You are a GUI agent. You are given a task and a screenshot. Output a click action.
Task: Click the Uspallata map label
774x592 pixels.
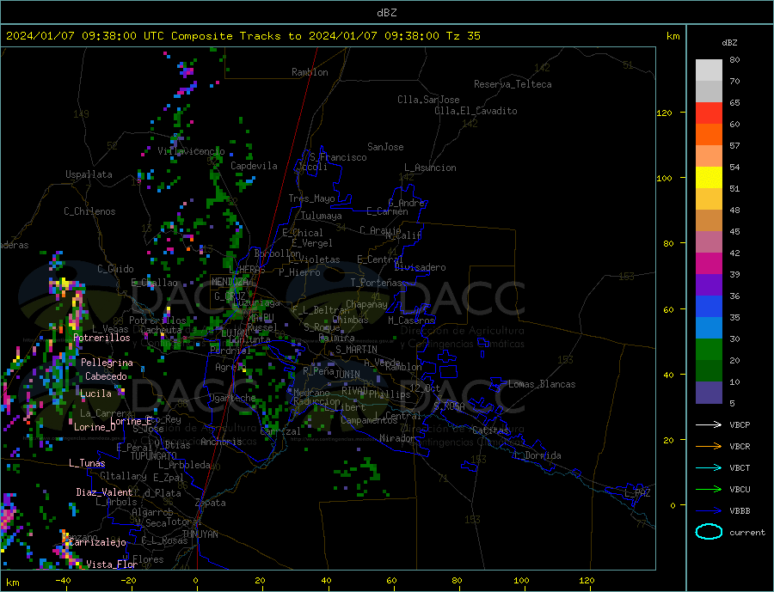click(89, 174)
